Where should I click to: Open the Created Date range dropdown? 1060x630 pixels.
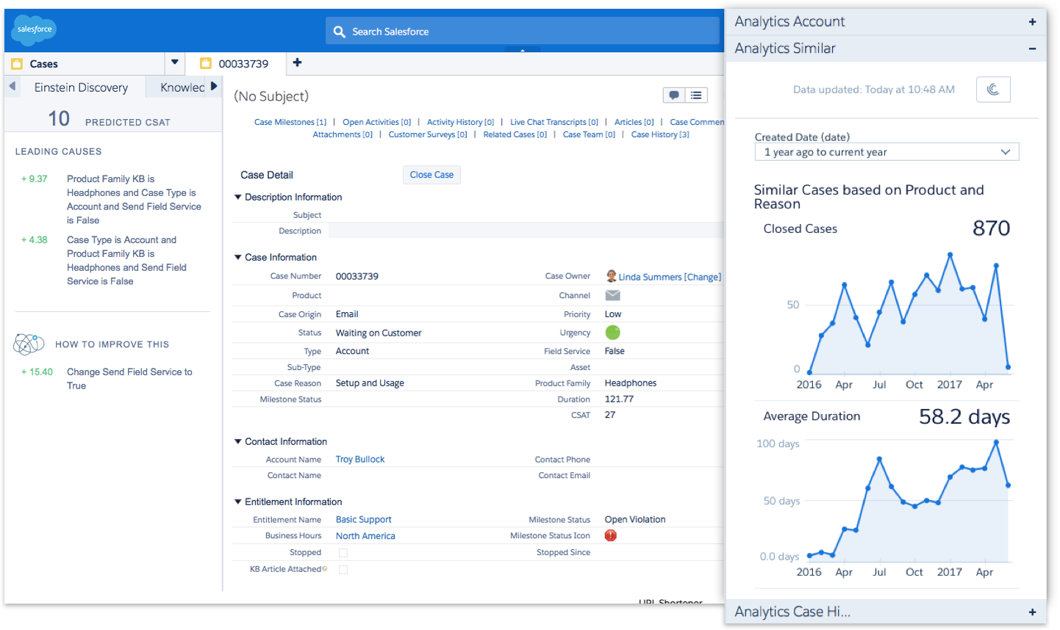pyautogui.click(x=887, y=152)
